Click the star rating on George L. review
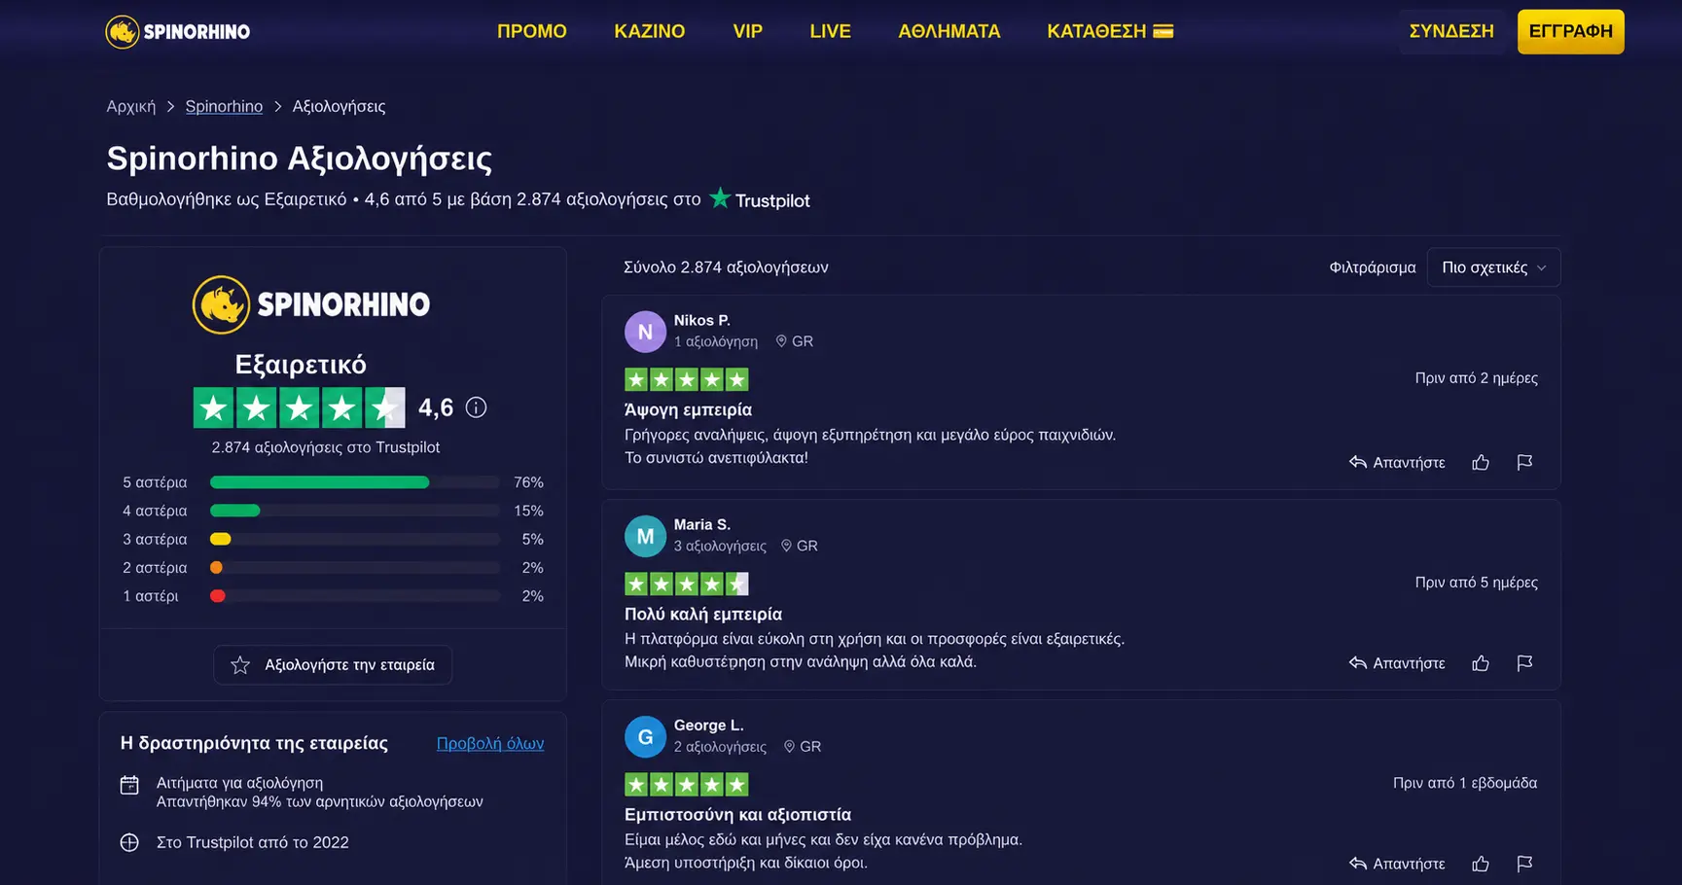1682x885 pixels. [686, 784]
